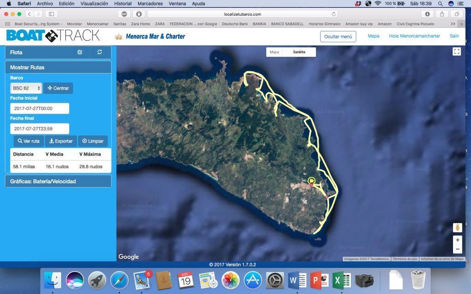471x294 pixels.
Task: Open the Archivo menu
Action: pos(45,4)
